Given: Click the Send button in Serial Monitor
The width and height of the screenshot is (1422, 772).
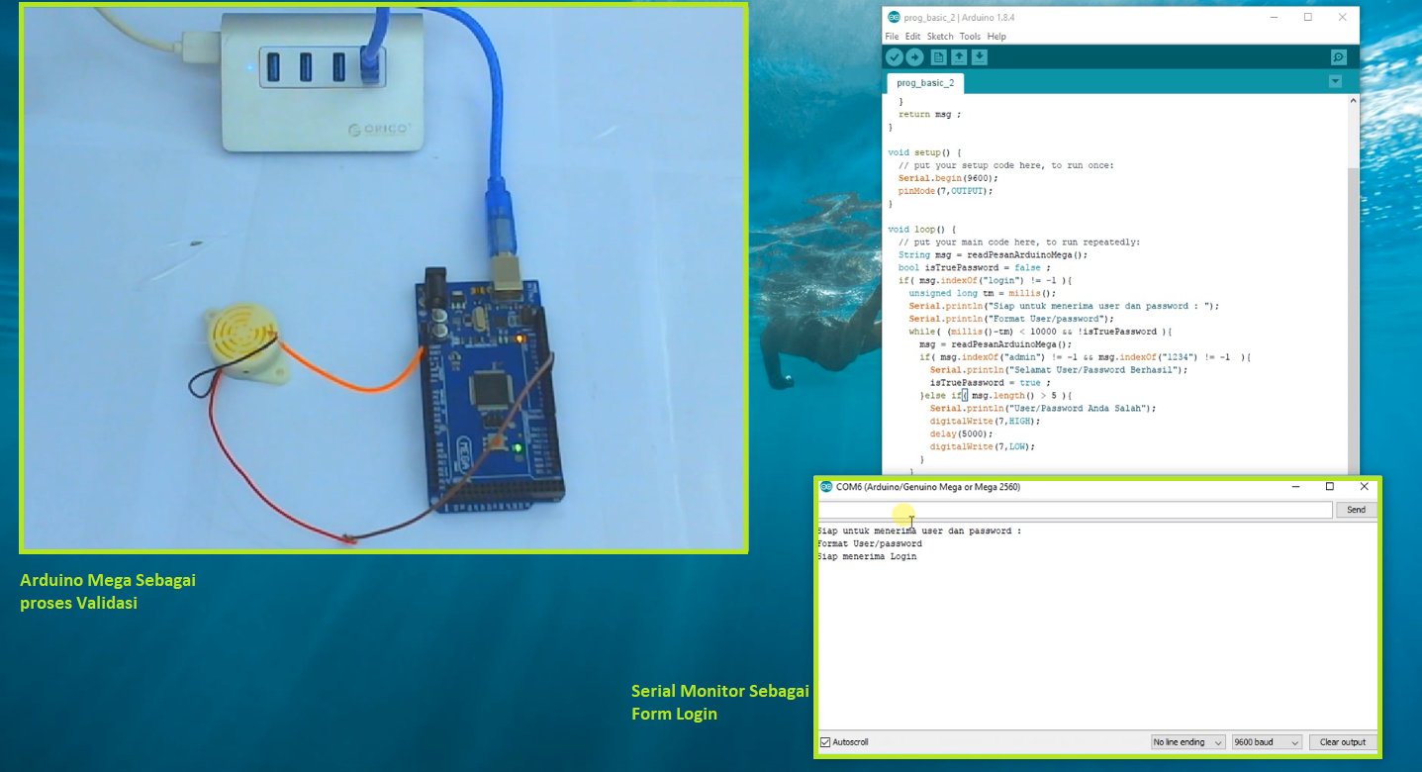Looking at the screenshot, I should click(x=1355, y=509).
